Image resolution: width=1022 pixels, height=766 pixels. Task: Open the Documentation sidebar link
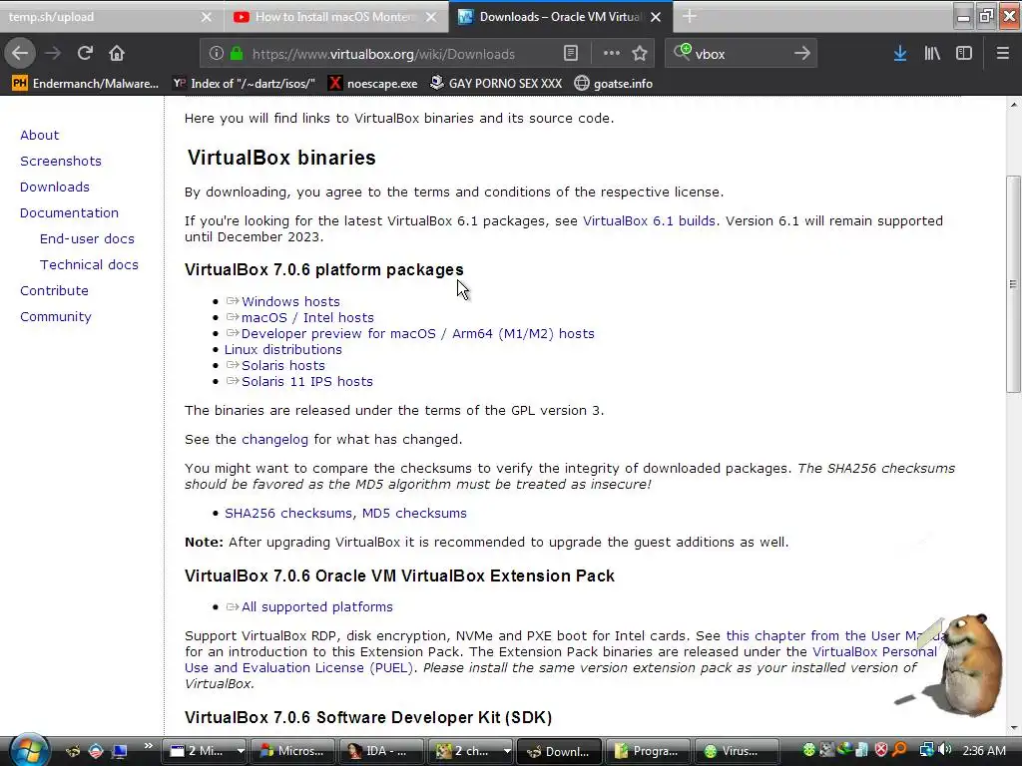69,213
